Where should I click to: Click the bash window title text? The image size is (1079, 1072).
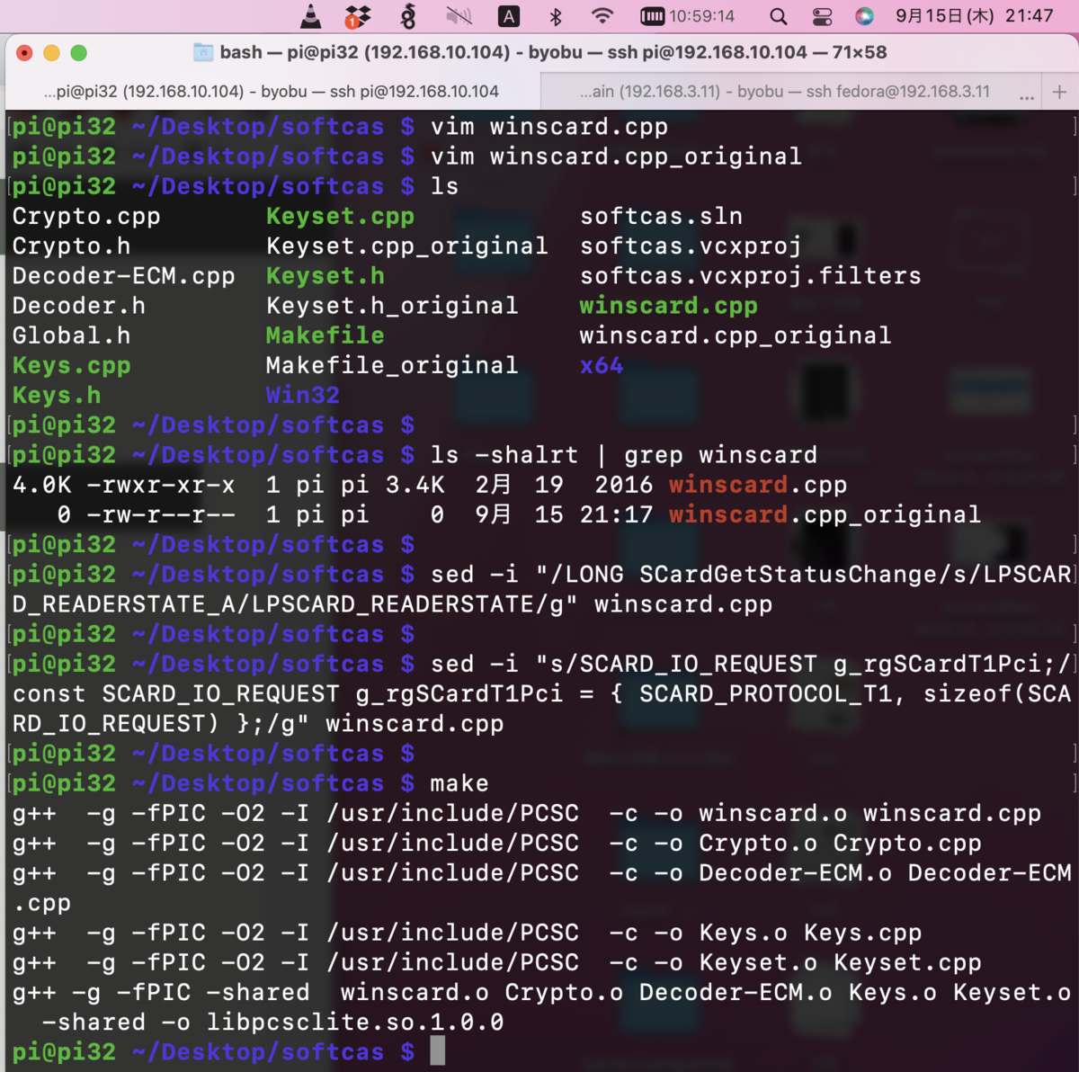553,52
